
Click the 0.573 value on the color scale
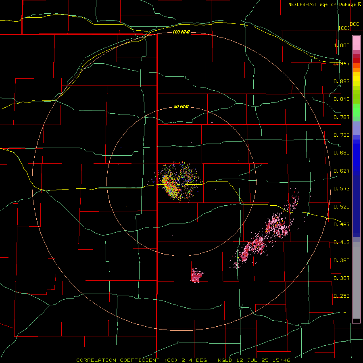342,189
